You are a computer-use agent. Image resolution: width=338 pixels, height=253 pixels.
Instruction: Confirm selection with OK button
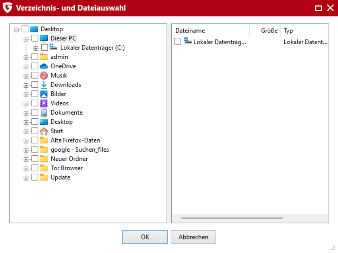[x=145, y=237]
